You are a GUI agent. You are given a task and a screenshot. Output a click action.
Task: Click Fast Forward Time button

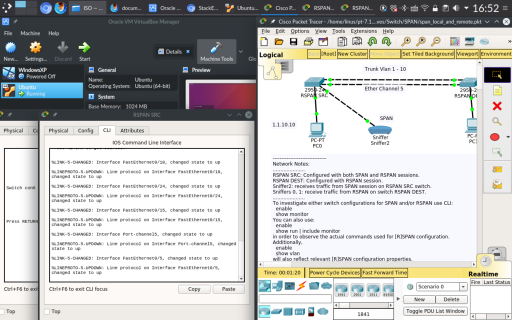pos(384,272)
